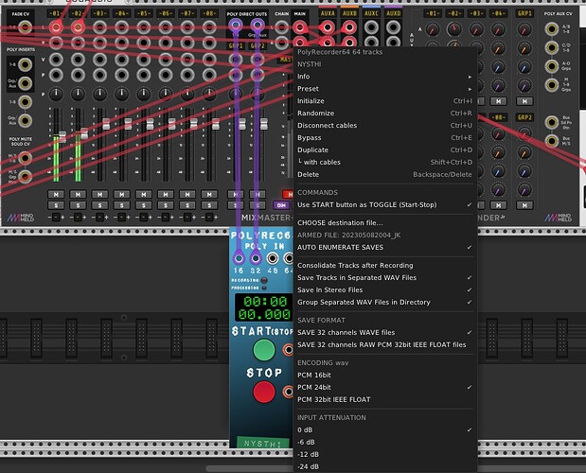The height and width of the screenshot is (473, 586).
Task: Click AuxSpander GRP1 send A knob
Action: (x=524, y=29)
